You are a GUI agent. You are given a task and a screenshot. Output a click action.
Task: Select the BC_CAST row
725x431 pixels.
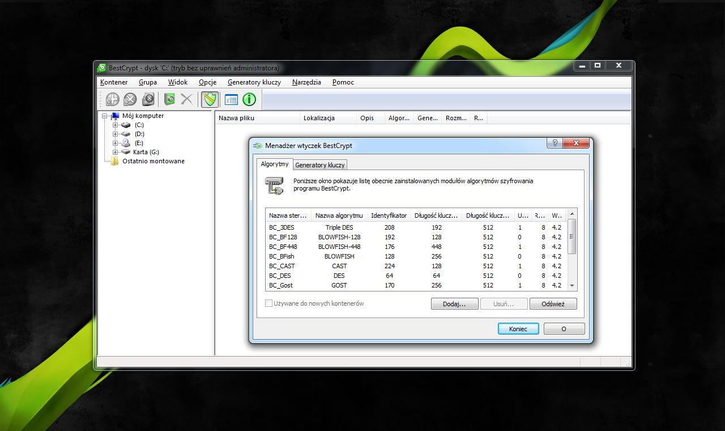[416, 266]
